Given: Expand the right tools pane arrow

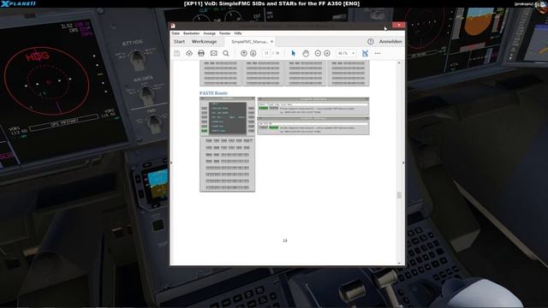Looking at the screenshot, I should [403, 163].
